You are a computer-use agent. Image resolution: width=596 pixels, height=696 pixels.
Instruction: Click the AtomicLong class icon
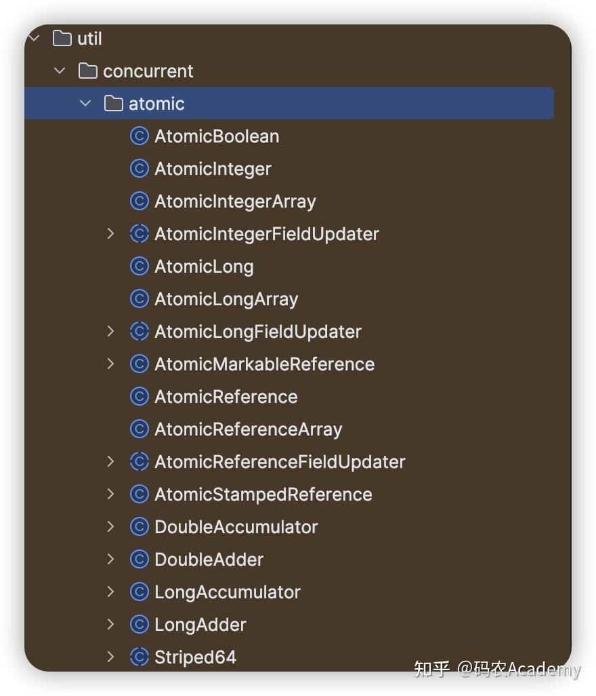[139, 267]
